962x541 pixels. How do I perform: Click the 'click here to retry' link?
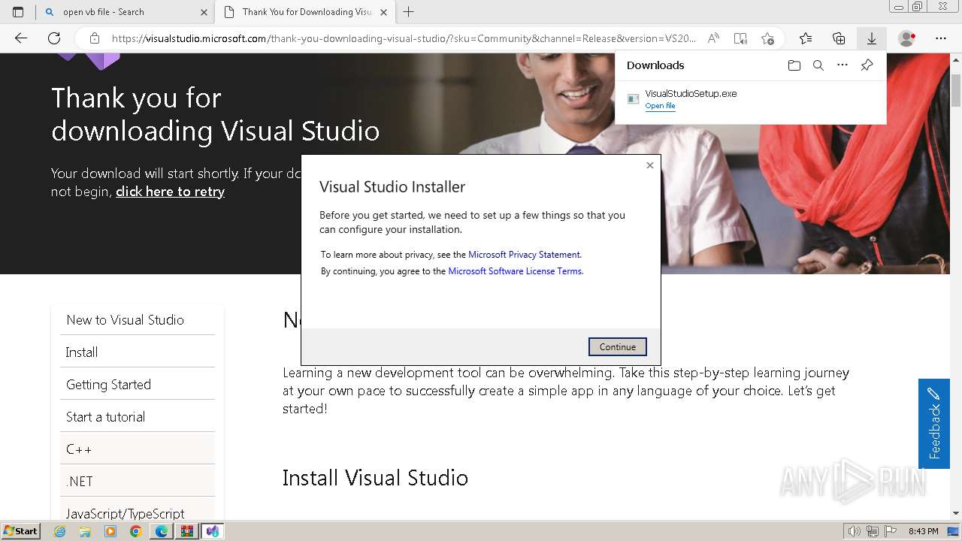coord(170,192)
